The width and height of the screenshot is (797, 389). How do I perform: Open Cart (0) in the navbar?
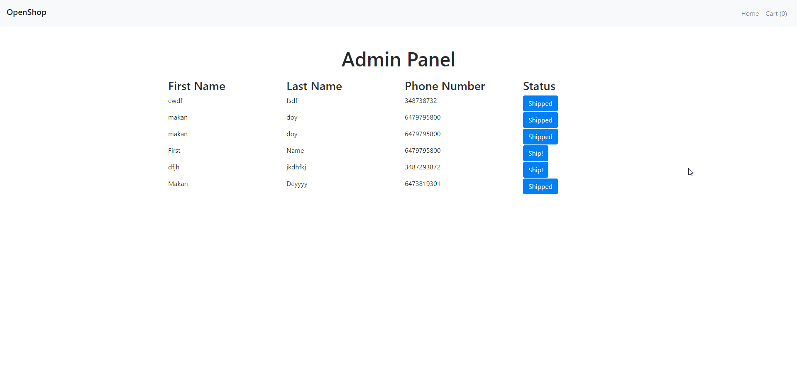click(x=776, y=14)
